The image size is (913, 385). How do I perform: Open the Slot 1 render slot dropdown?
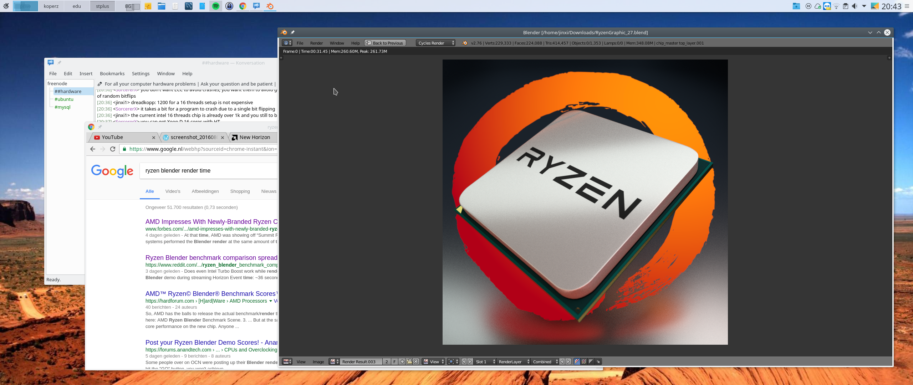(485, 361)
